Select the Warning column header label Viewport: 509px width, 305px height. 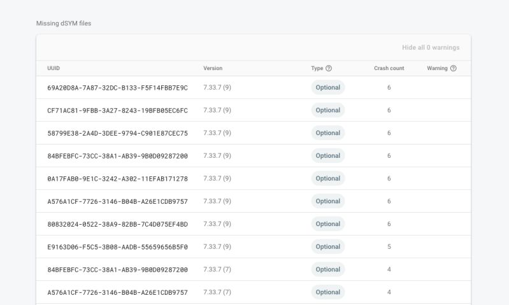click(437, 68)
